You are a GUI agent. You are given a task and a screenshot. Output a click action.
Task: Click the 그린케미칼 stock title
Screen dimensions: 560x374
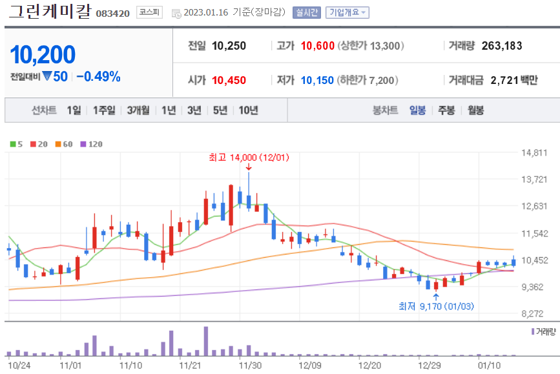pos(50,12)
